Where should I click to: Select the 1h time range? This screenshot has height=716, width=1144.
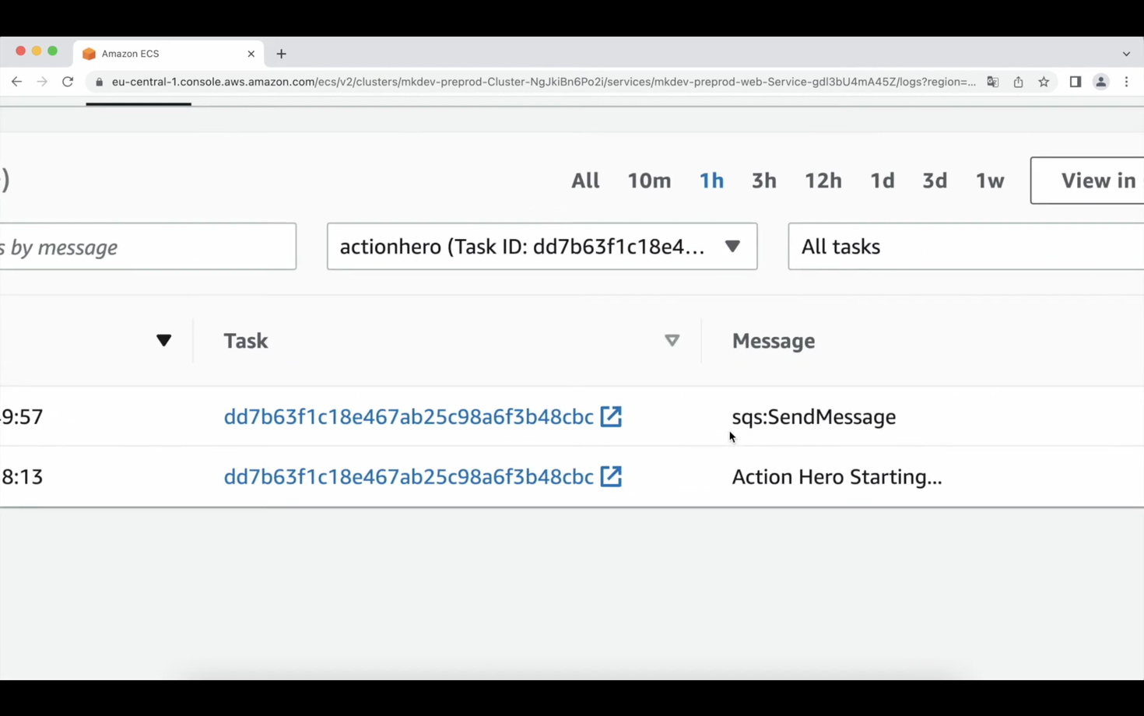point(711,181)
